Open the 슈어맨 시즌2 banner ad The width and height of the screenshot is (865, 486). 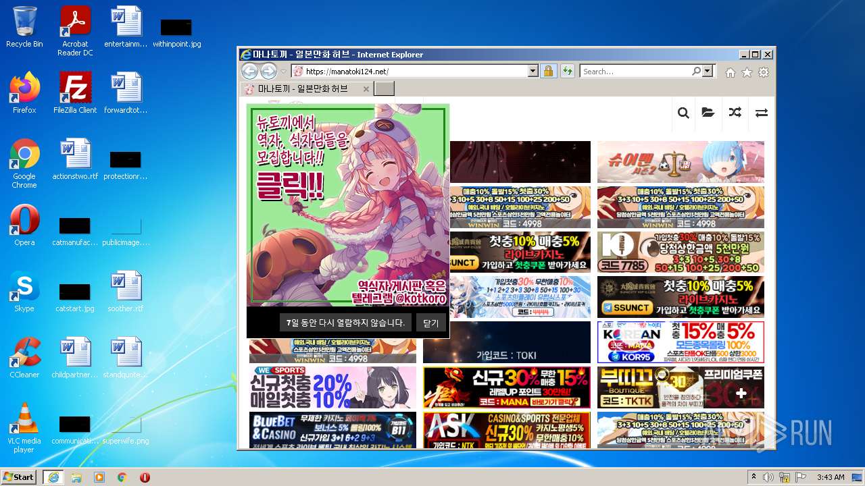point(681,162)
